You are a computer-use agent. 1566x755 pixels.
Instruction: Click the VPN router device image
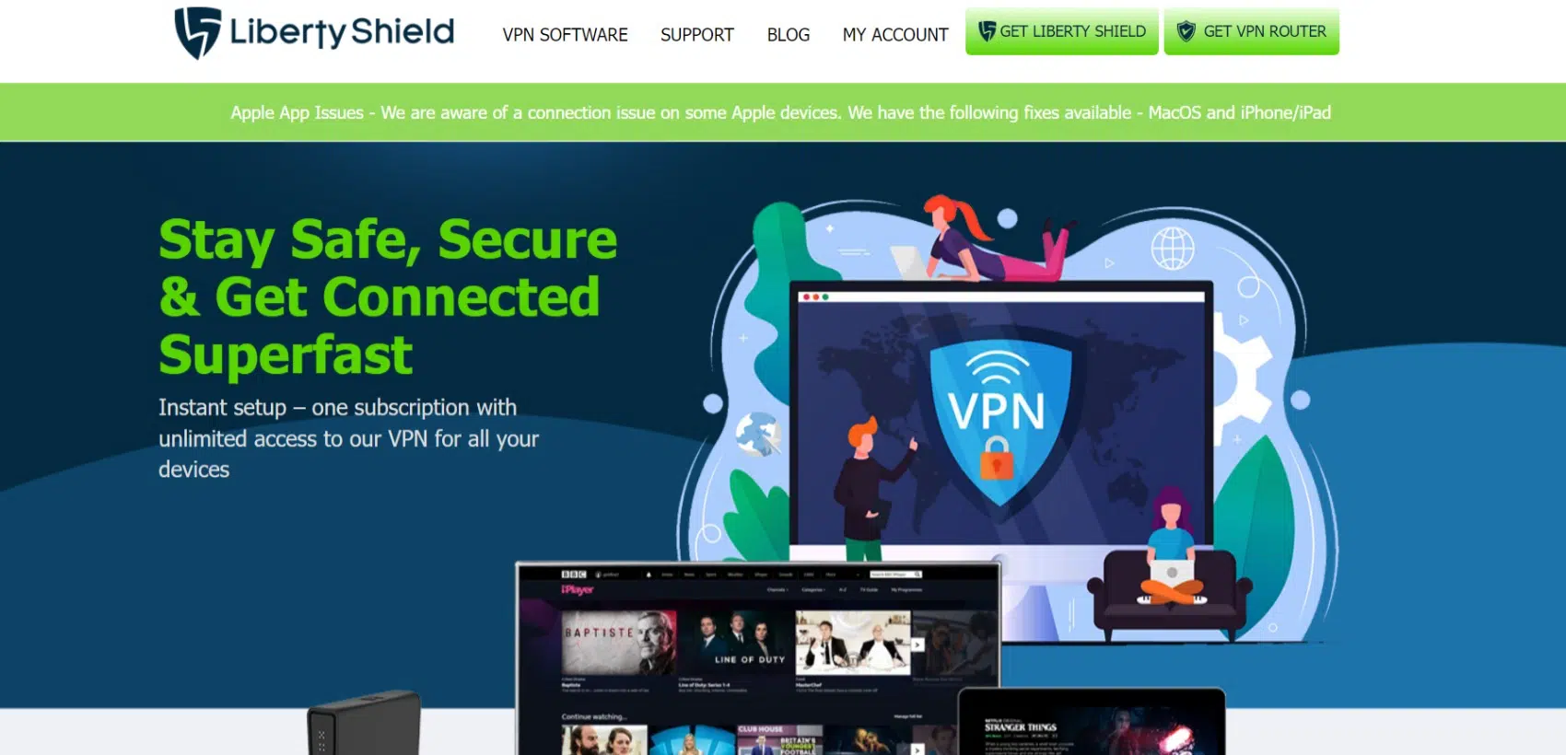(x=365, y=725)
